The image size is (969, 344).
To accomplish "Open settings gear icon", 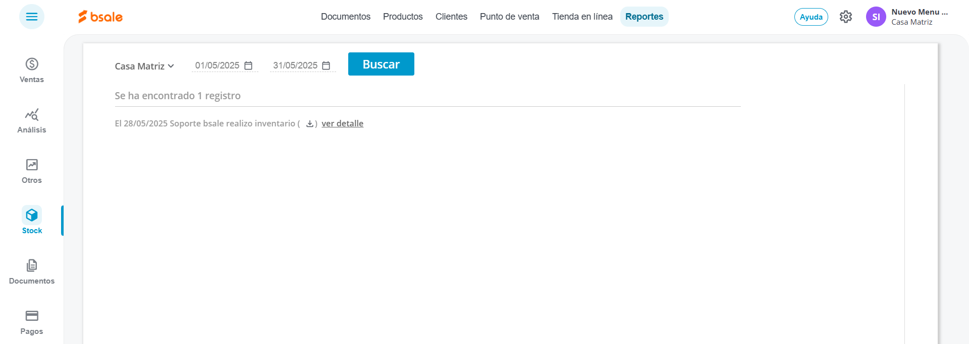I will point(846,17).
